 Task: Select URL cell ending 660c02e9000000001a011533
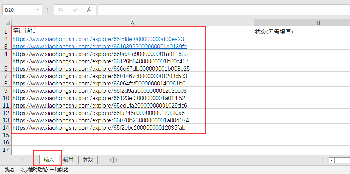click(x=133, y=54)
